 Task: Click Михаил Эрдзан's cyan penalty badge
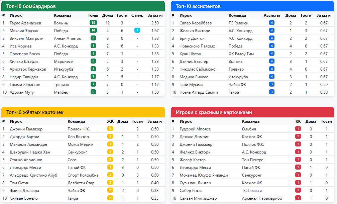tap(137, 30)
